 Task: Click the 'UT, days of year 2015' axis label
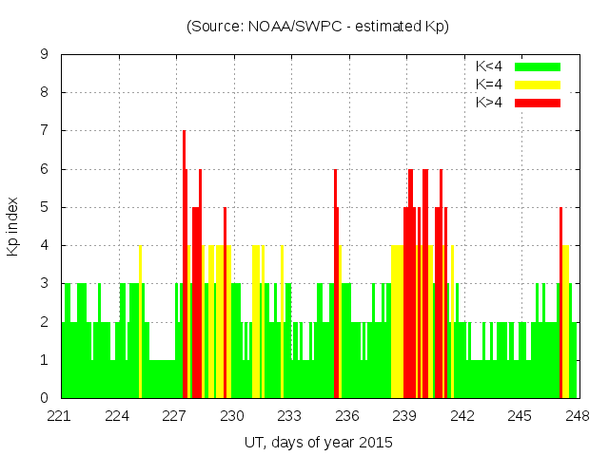click(318, 442)
